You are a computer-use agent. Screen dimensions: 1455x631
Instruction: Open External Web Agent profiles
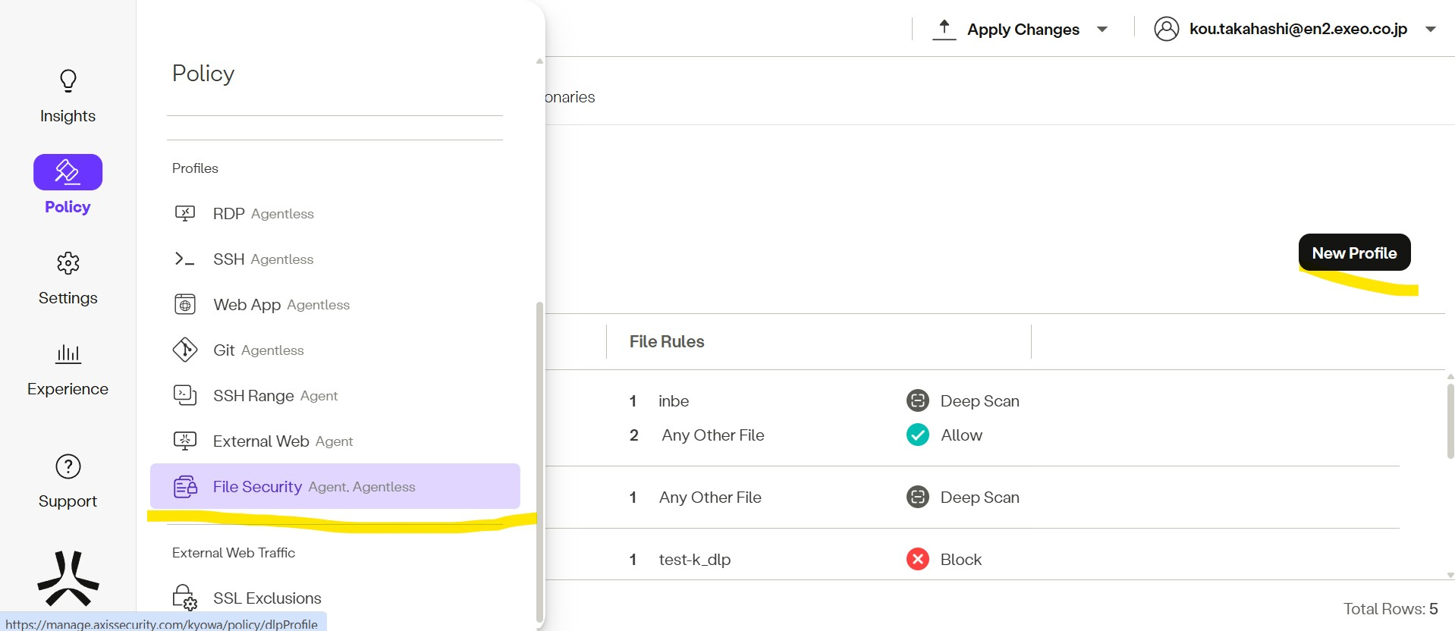point(282,441)
